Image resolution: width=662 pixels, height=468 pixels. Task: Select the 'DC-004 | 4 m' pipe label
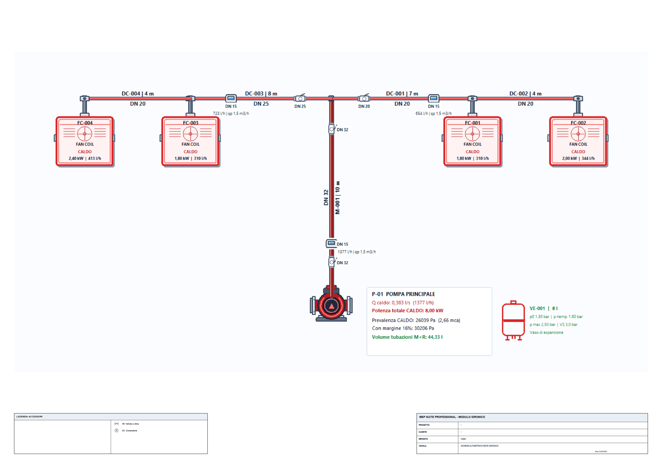pyautogui.click(x=138, y=93)
